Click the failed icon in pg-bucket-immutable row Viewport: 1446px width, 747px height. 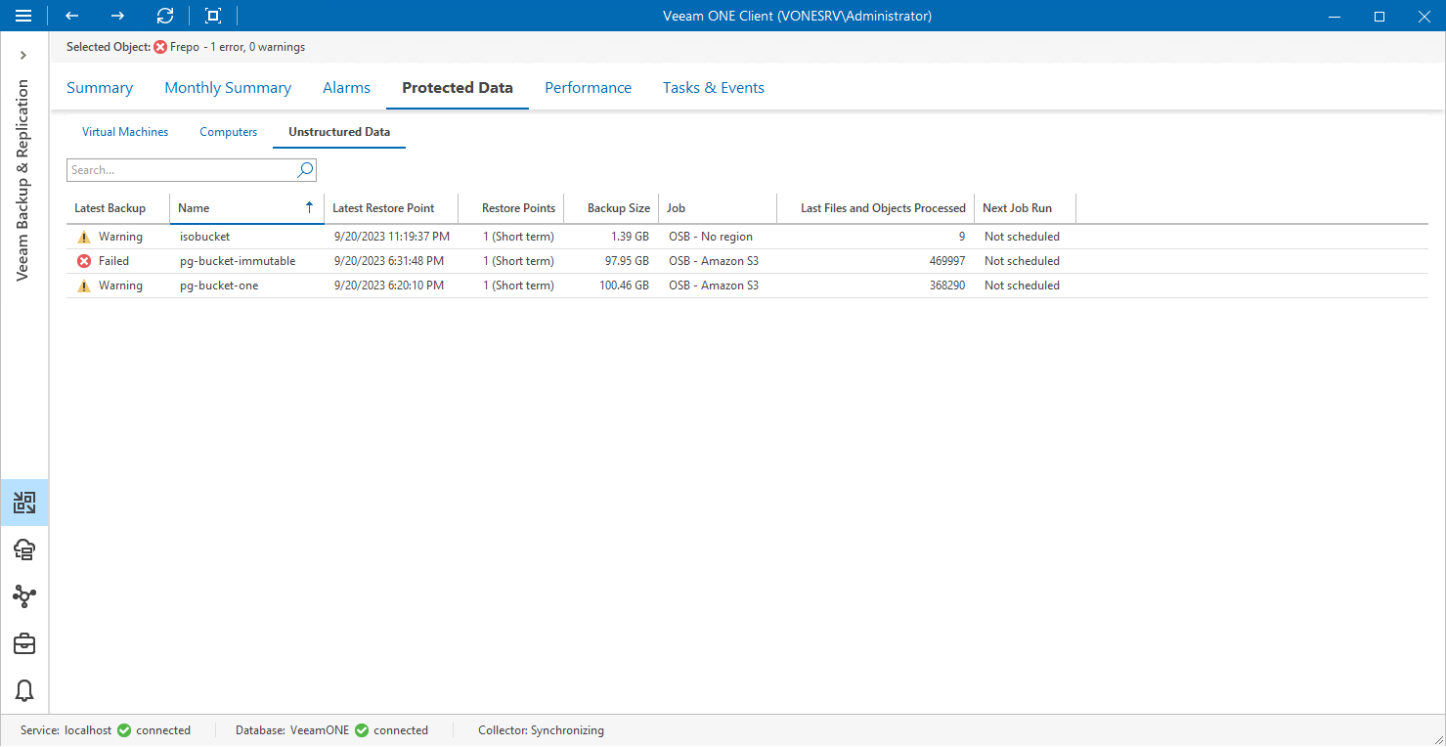pos(84,261)
